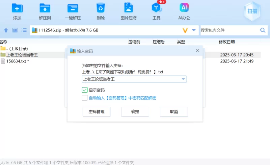Focus the 搜索包内文件 search field
Image resolution: width=270 pixels, height=165 pixels.
[230, 30]
